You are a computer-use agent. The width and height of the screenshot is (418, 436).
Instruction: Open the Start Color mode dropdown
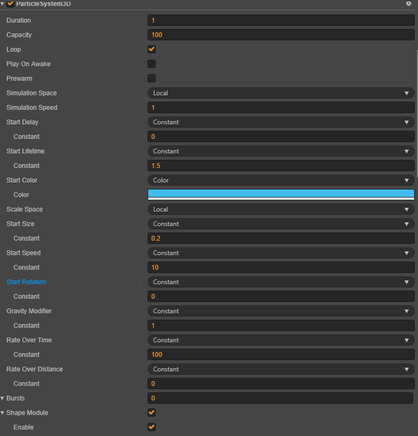point(281,180)
